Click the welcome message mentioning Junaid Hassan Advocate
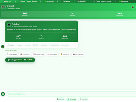136x102 pixels. [x=42, y=30]
